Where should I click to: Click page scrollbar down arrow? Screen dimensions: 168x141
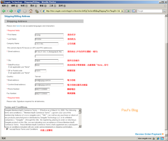(x=166, y=135)
